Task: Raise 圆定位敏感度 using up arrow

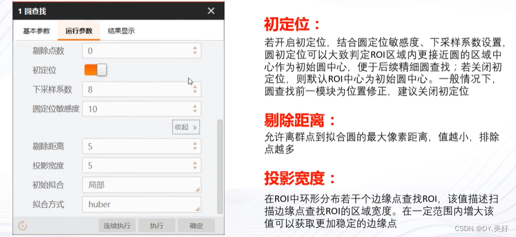Action: pos(195,106)
